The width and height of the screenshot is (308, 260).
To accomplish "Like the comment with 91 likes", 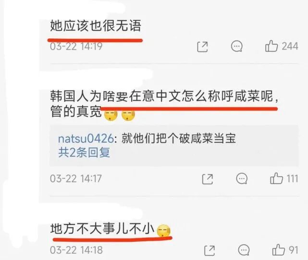I will coord(279,250).
